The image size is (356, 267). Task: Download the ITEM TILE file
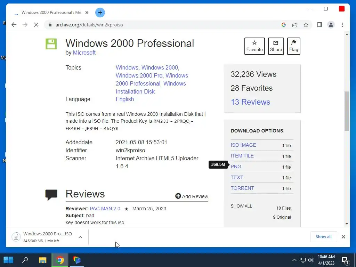tap(242, 156)
